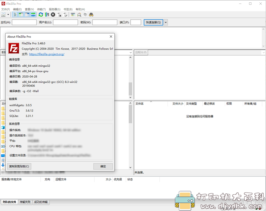
Task: Open the quick connect history dropdown
Action: (x=166, y=22)
